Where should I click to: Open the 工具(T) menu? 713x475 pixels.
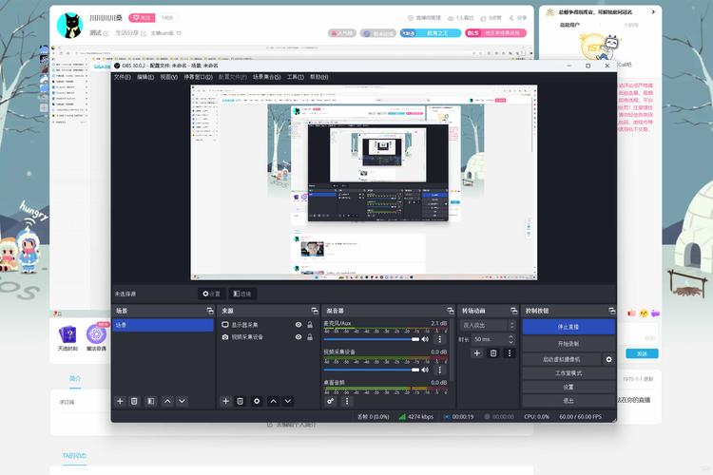coord(296,77)
